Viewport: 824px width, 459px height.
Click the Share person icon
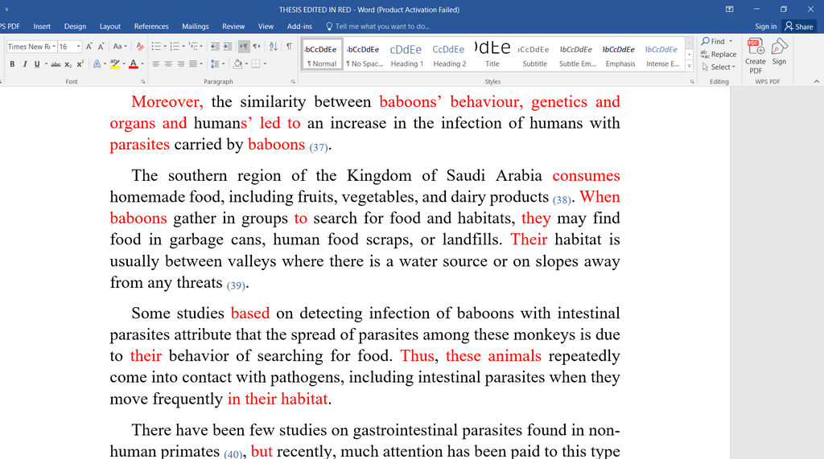(789, 27)
